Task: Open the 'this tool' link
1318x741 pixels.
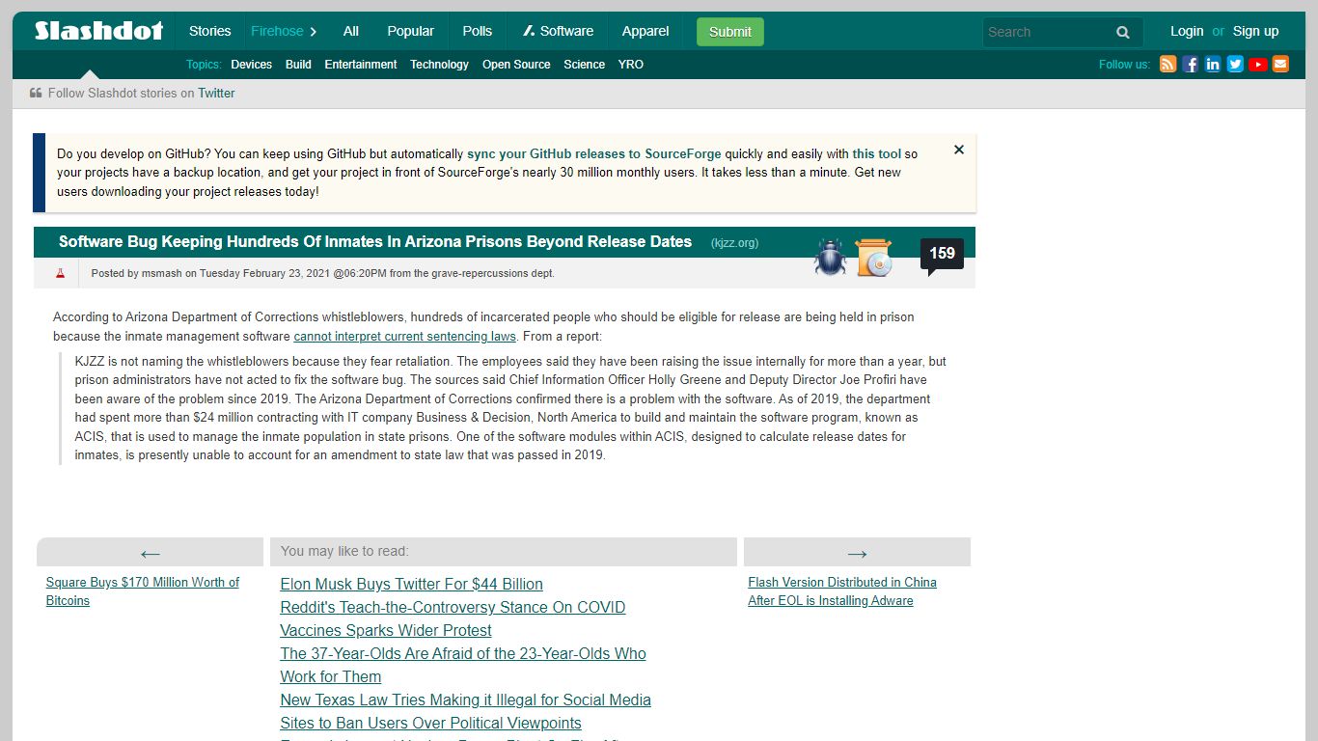Action: click(877, 153)
